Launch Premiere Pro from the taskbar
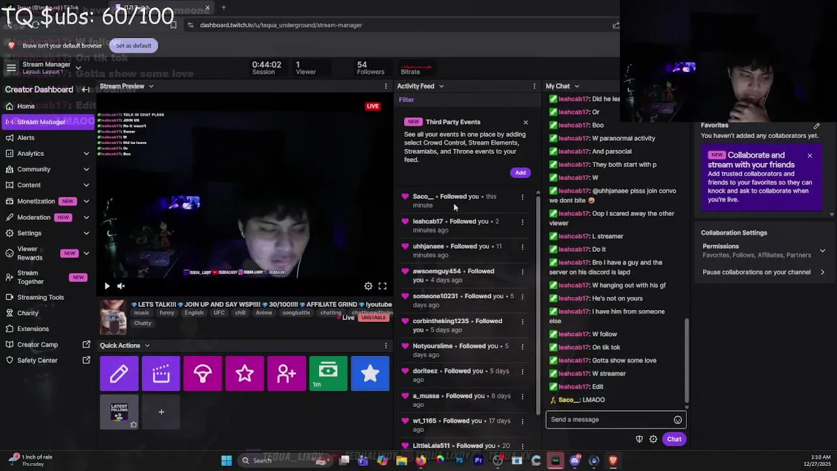Screen dimensions: 837x471 tap(478, 461)
